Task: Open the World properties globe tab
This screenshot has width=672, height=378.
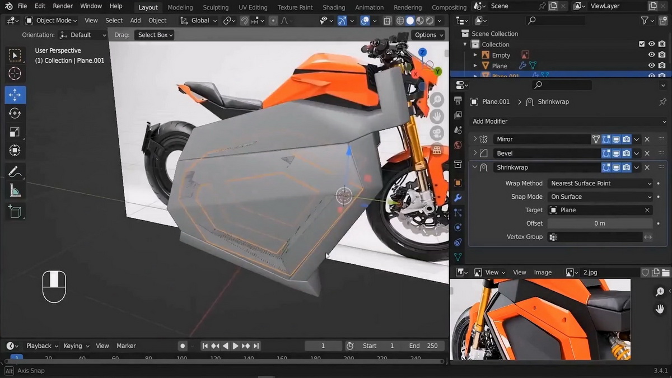Action: 458,145
